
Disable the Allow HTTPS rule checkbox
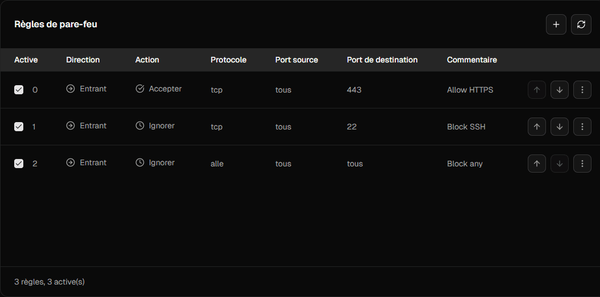pyautogui.click(x=19, y=90)
